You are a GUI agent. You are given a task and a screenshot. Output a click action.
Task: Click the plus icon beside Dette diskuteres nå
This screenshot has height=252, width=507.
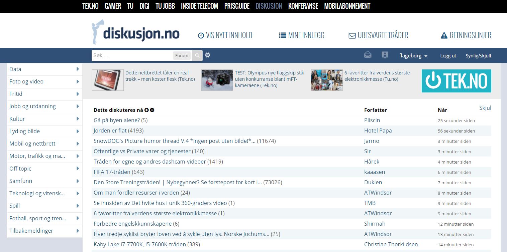(146, 110)
